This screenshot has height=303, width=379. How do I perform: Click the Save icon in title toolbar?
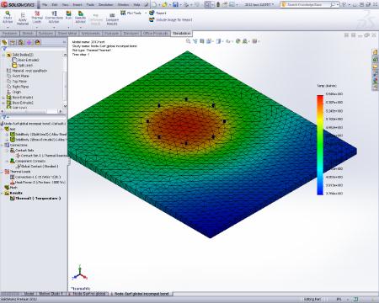pyautogui.click(x=175, y=4)
